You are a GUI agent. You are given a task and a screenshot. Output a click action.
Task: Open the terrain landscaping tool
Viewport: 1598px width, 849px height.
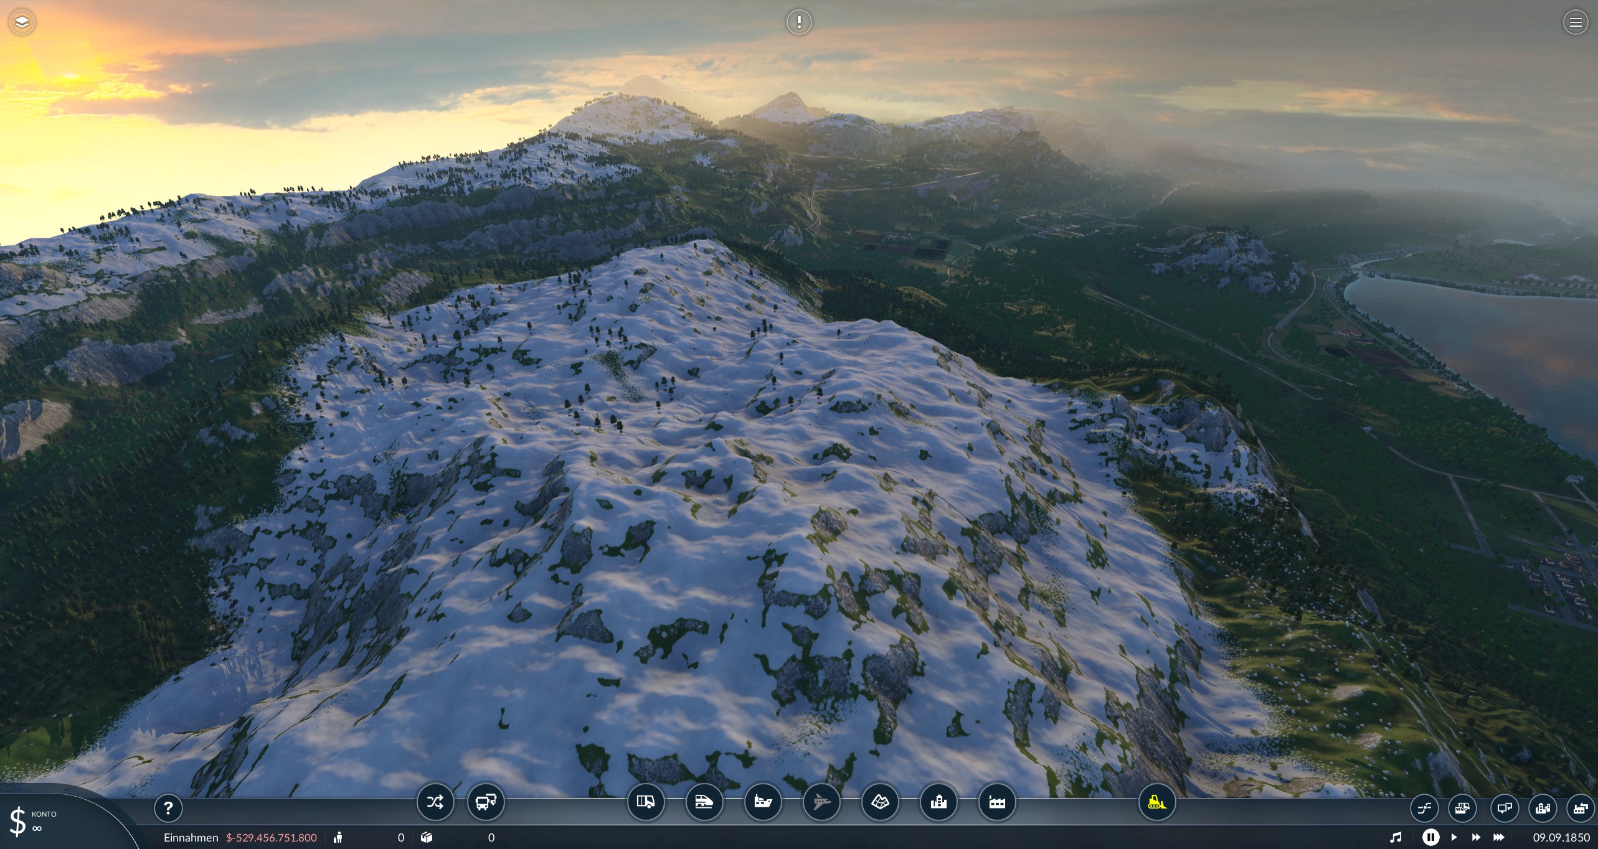tap(880, 802)
